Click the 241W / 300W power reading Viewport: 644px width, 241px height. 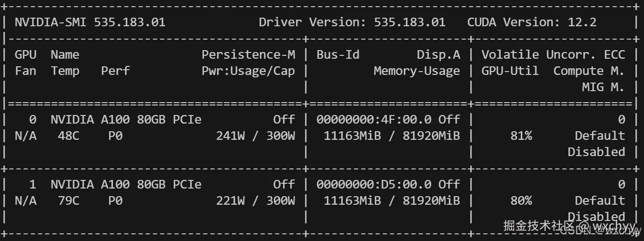click(255, 136)
